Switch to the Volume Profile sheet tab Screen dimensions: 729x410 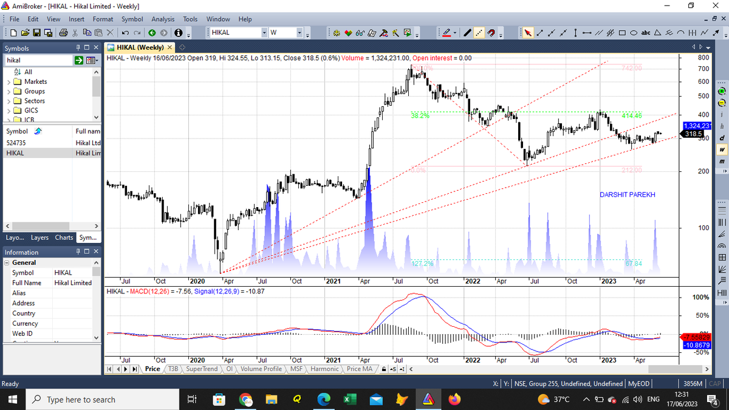tap(262, 369)
